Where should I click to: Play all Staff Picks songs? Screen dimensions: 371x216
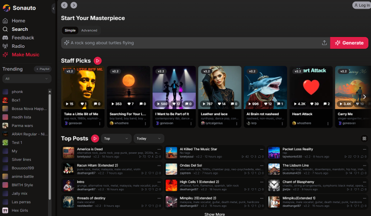tap(98, 61)
